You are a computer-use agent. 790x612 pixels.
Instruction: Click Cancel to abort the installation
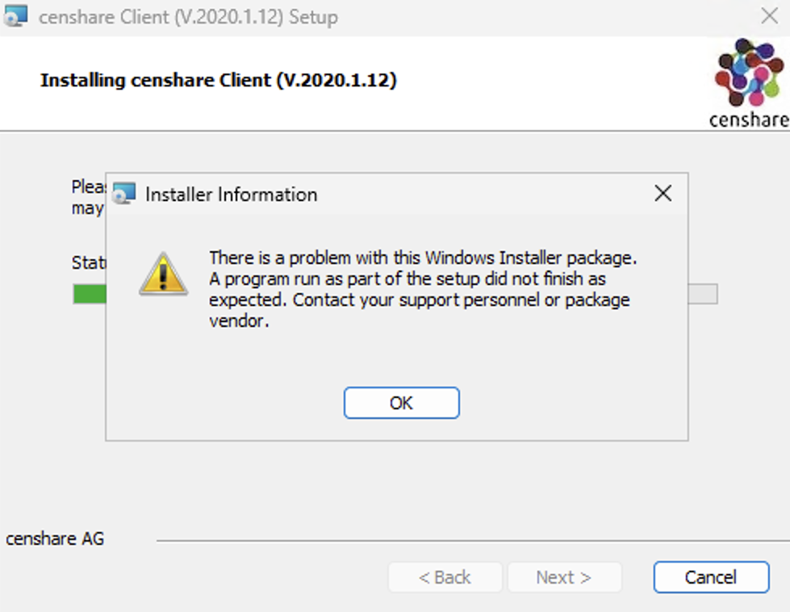(710, 577)
